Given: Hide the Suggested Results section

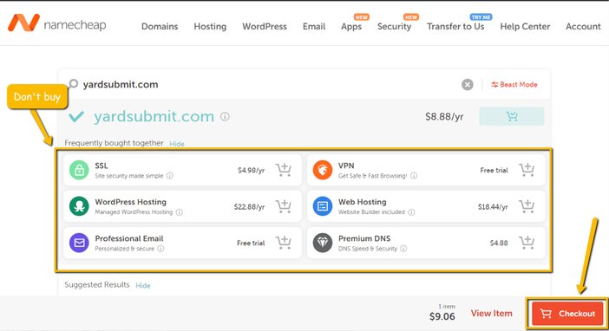Looking at the screenshot, I should [x=143, y=286].
